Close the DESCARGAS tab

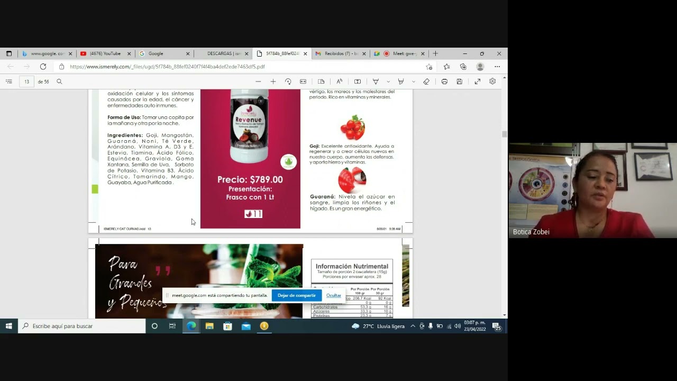click(x=246, y=53)
